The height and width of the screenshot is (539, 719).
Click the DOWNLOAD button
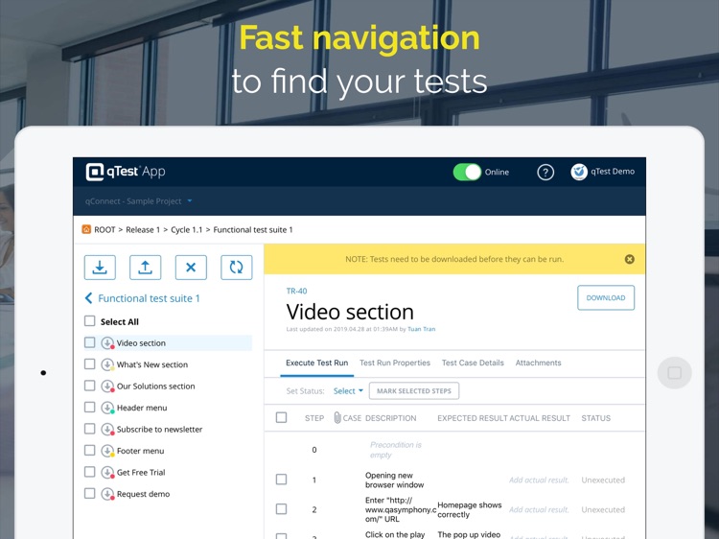[606, 297]
